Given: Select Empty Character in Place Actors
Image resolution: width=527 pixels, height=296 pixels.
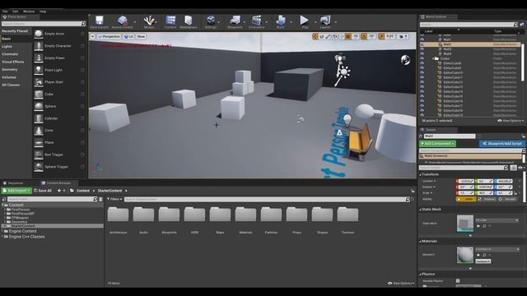Looking at the screenshot, I should coord(58,46).
